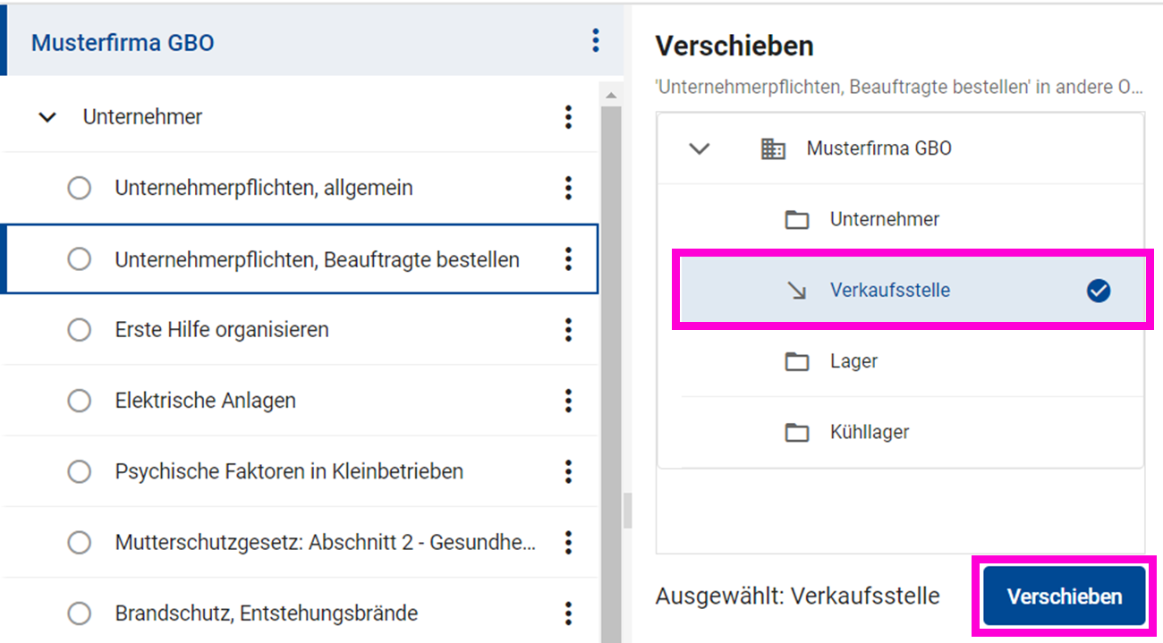Select radio button for Psychische Faktoren in Kleinbetrieben
Image resolution: width=1163 pixels, height=643 pixels.
point(80,471)
